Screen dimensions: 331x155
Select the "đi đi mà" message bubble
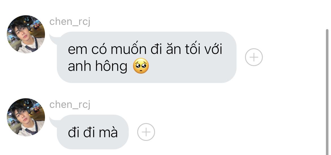[93, 132]
